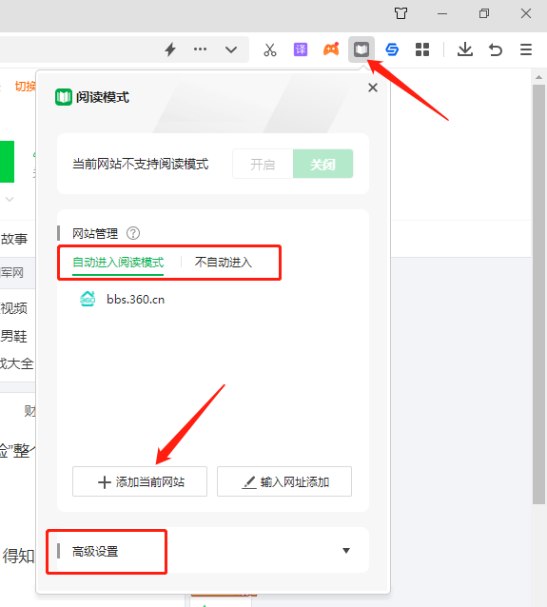Switch to 不自动进入 tab
This screenshot has width=547, height=607.
coord(224,263)
